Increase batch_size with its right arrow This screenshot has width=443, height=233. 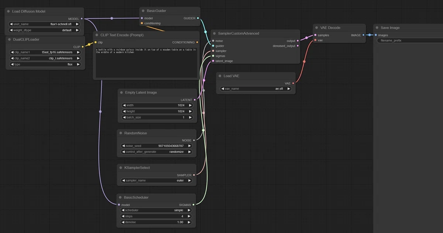point(190,118)
